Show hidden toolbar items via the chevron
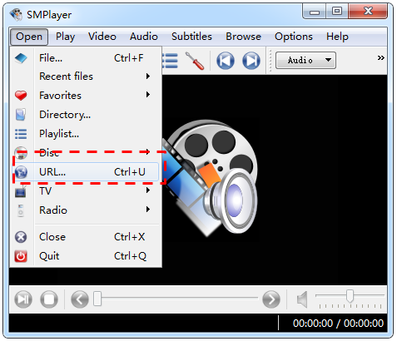 pyautogui.click(x=380, y=57)
